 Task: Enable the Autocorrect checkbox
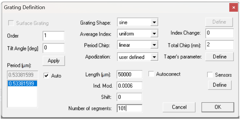[151, 74]
